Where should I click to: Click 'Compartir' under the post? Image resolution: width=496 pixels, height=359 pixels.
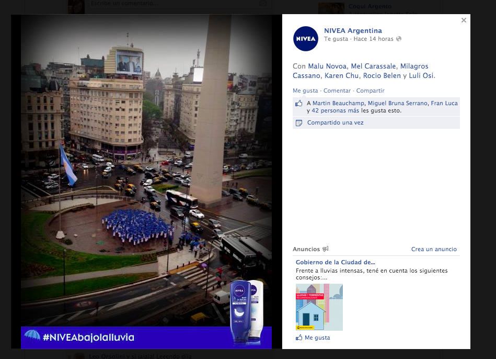(371, 91)
